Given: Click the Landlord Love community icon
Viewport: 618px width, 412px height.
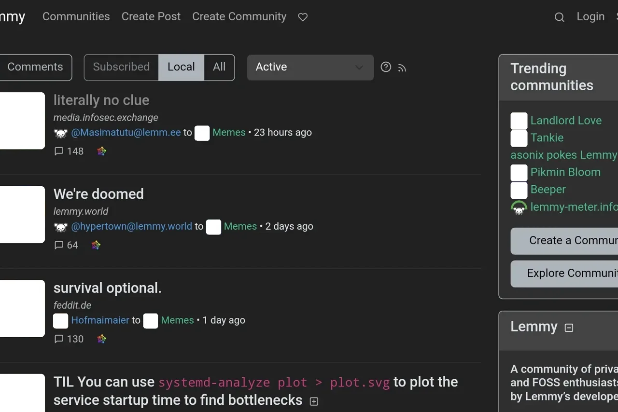Looking at the screenshot, I should 519,121.
